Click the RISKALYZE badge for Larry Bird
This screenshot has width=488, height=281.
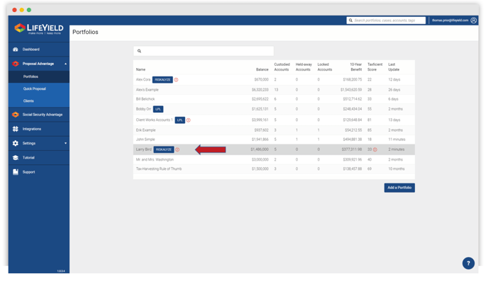pos(164,149)
